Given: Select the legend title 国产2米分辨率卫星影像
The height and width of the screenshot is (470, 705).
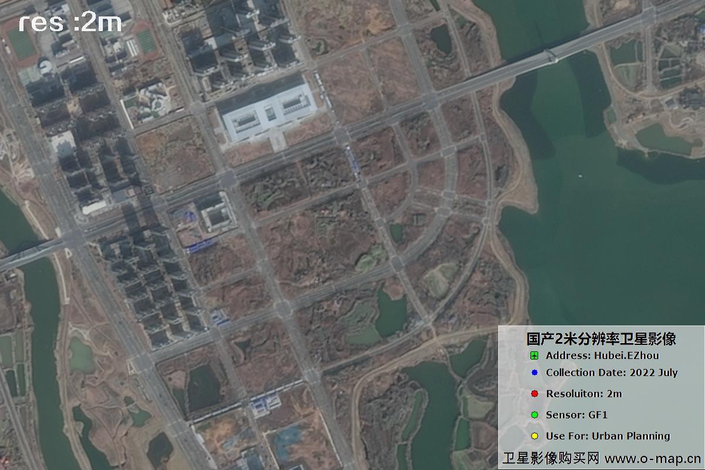Looking at the screenshot, I should (600, 338).
